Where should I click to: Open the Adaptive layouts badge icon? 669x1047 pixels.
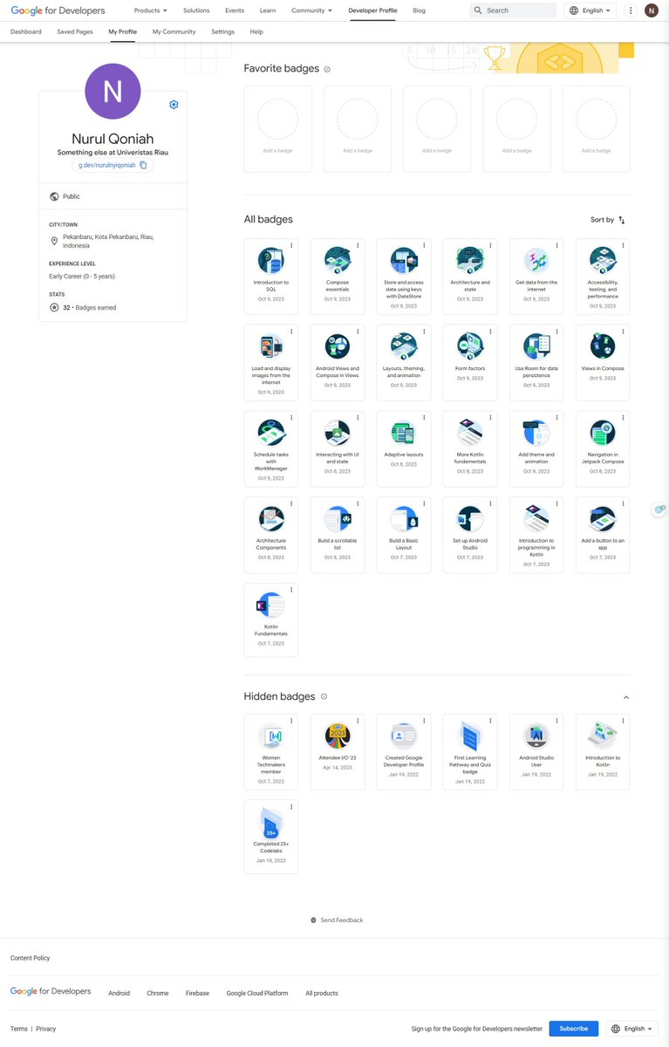[x=404, y=433]
